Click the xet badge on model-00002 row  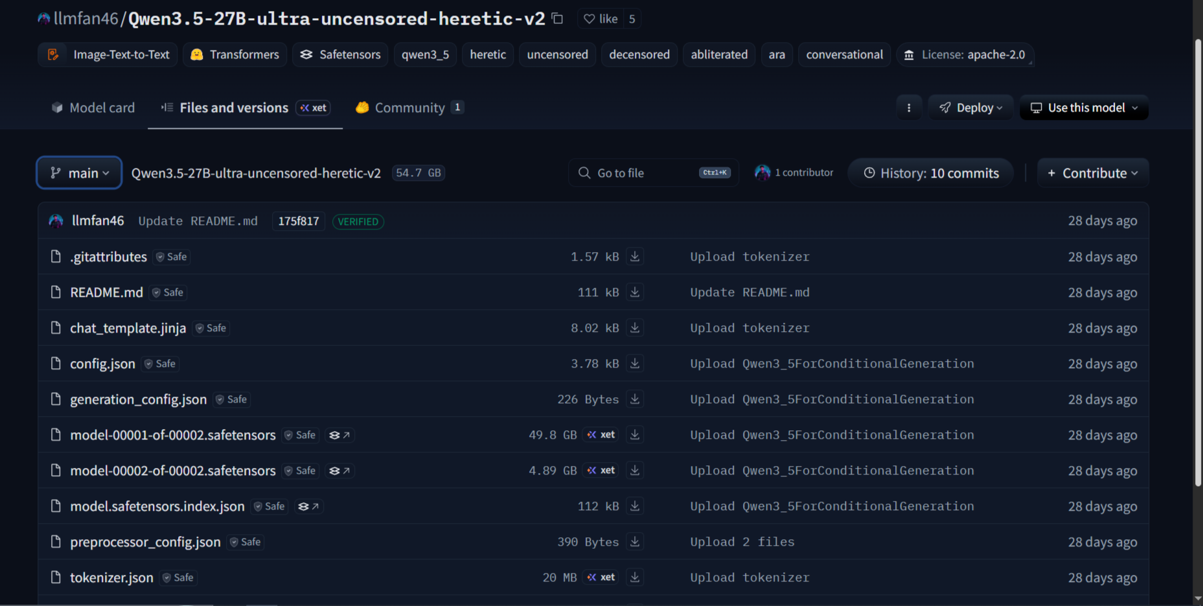click(x=601, y=471)
